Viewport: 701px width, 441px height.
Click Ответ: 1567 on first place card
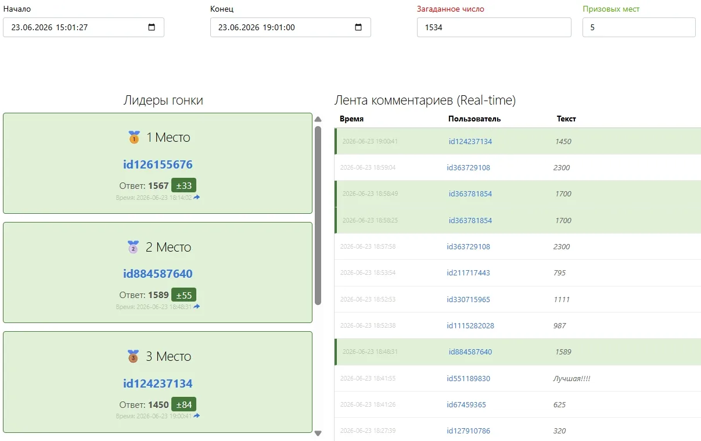[144, 186]
